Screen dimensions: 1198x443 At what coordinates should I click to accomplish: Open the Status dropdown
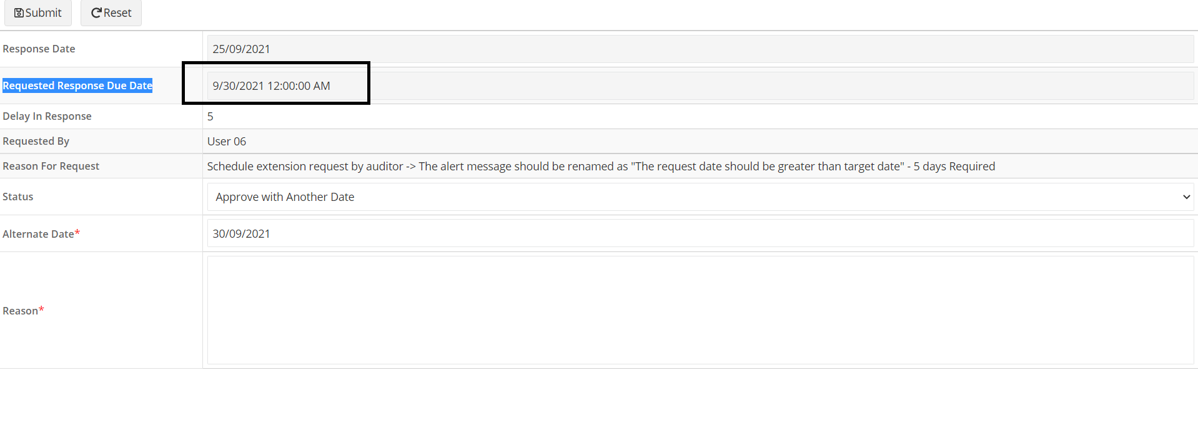[x=700, y=197]
